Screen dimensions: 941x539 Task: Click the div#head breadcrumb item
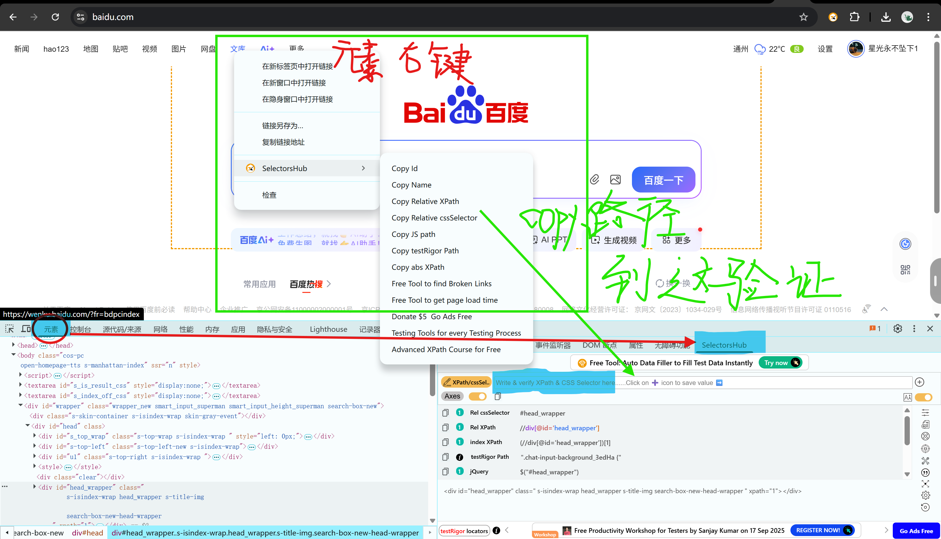[x=87, y=533]
